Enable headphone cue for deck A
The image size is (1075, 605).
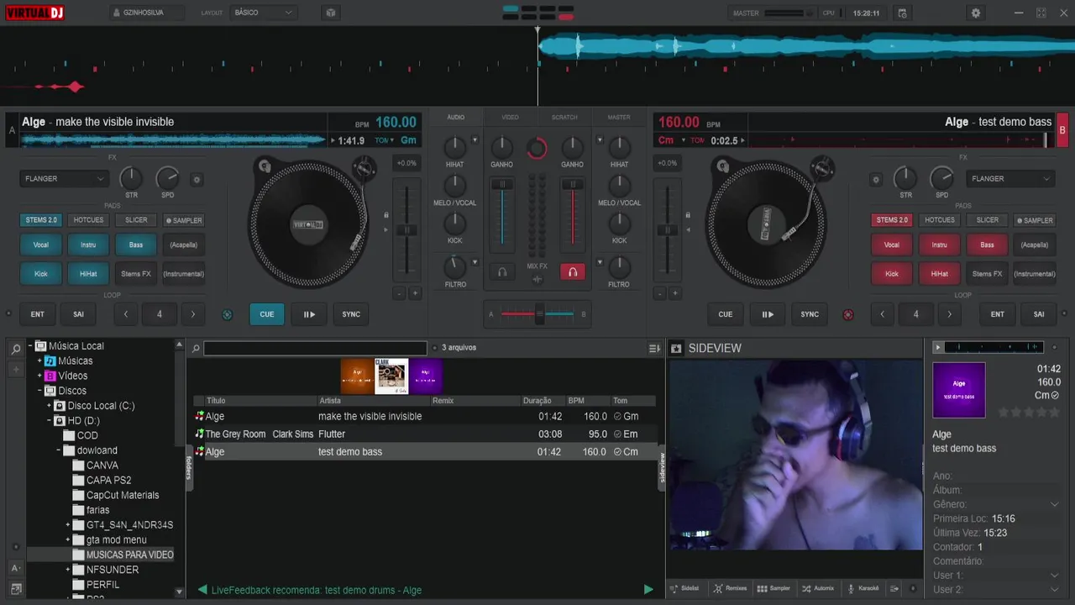click(502, 272)
